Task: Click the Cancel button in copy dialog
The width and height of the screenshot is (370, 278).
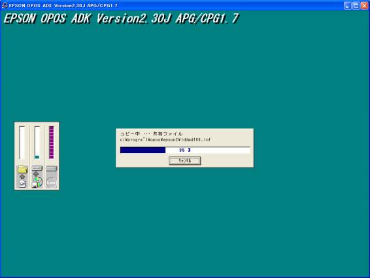Action: (x=185, y=161)
